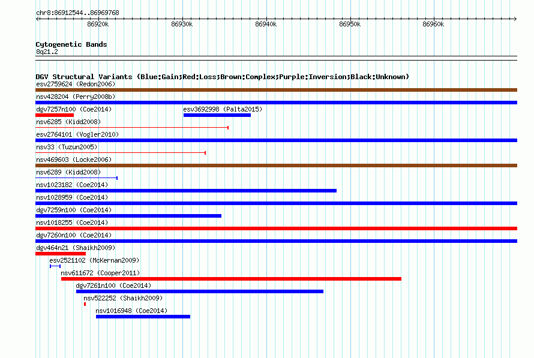Click the nsv611672 (Cooper2011) label
534x358 pixels.
(100, 273)
